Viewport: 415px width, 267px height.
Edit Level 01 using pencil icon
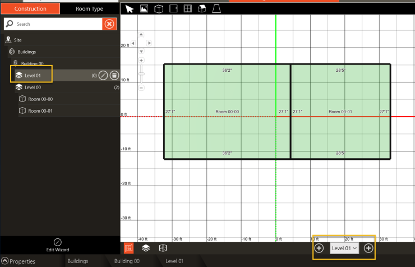click(103, 75)
